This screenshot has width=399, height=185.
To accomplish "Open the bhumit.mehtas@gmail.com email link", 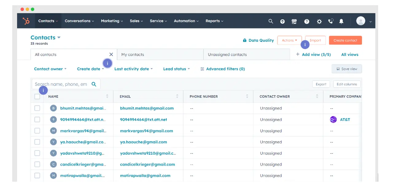I will 147,108.
